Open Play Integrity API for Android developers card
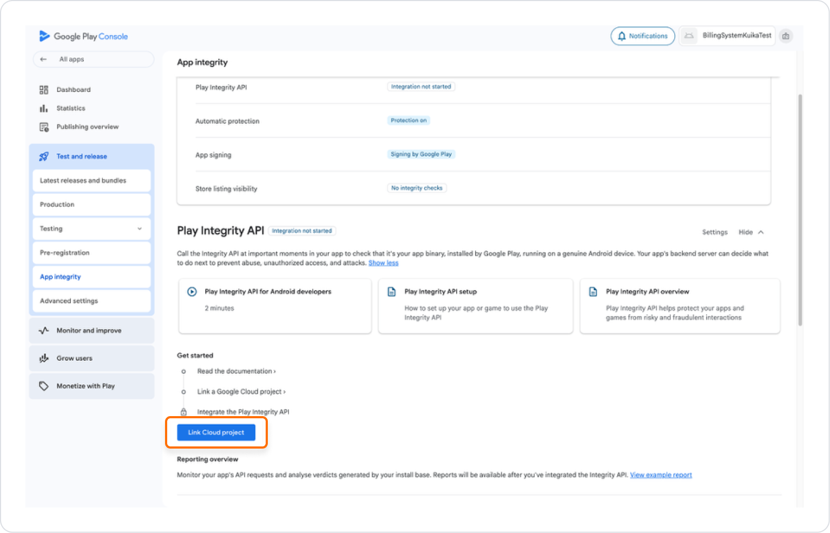This screenshot has width=830, height=533. point(275,306)
